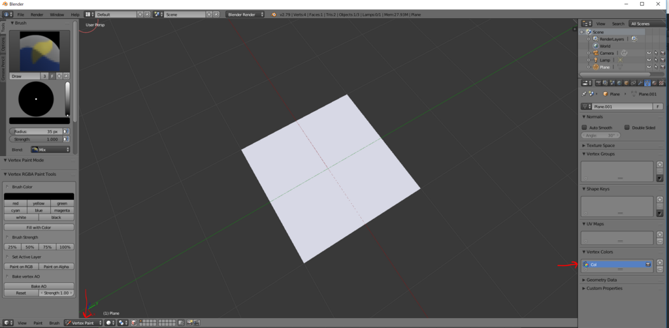This screenshot has height=328, width=669.
Task: Click the scene browse icon
Action: click(x=158, y=14)
